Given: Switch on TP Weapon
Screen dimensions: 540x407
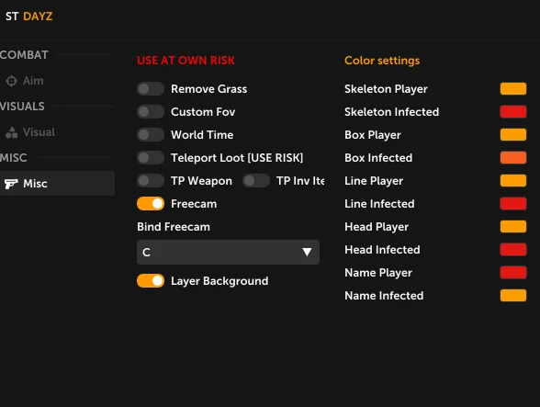Looking at the screenshot, I should coord(151,181).
